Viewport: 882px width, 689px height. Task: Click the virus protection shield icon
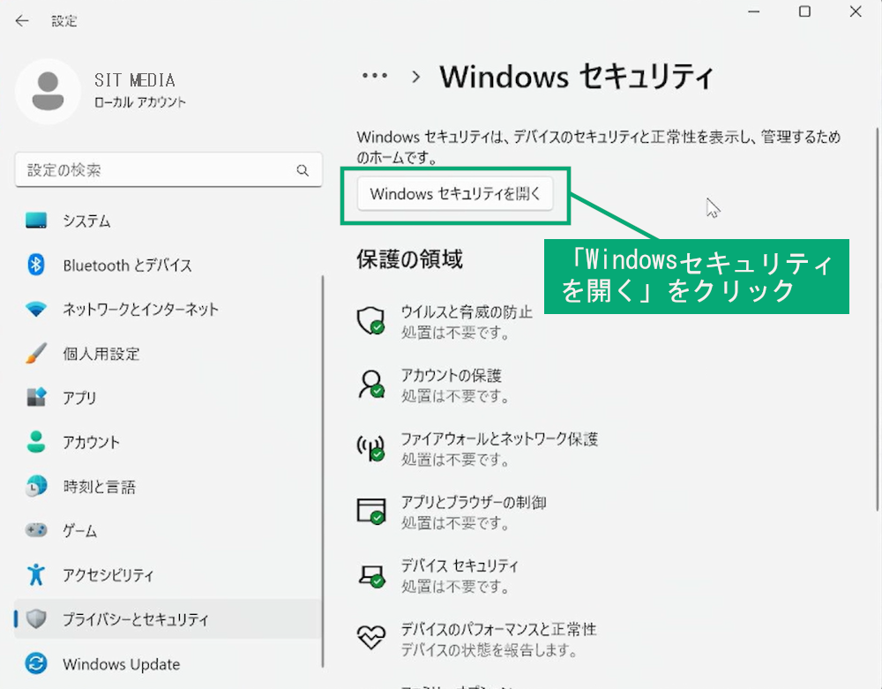pos(370,320)
